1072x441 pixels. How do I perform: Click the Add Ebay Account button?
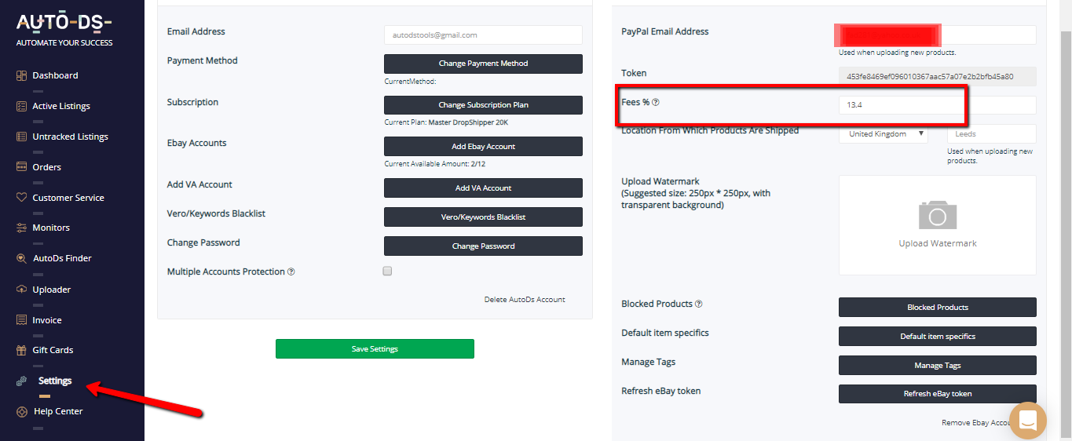483,147
